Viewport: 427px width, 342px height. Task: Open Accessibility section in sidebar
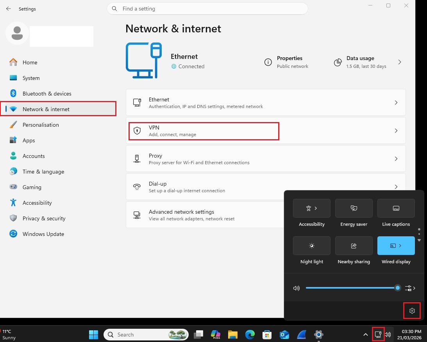point(58,203)
